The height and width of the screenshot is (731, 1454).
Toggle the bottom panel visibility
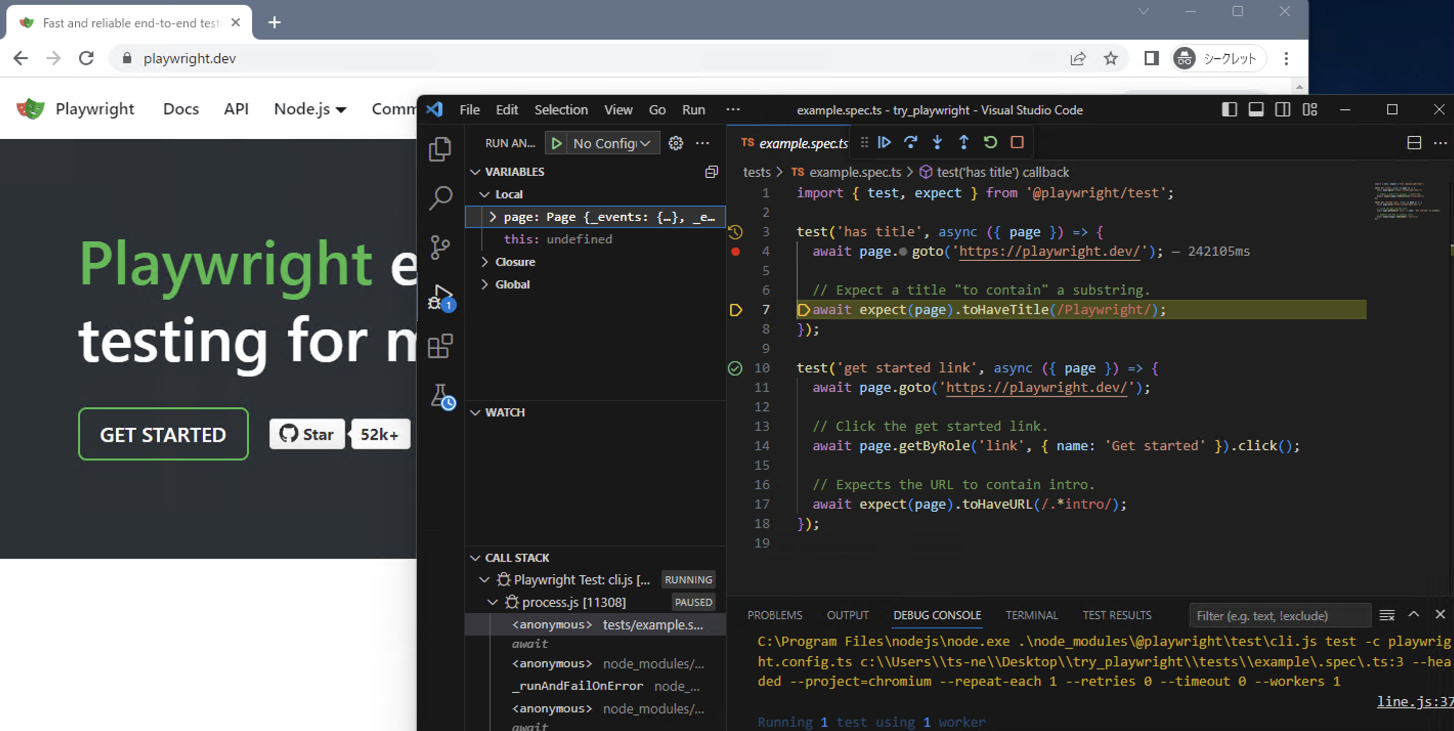point(1256,109)
